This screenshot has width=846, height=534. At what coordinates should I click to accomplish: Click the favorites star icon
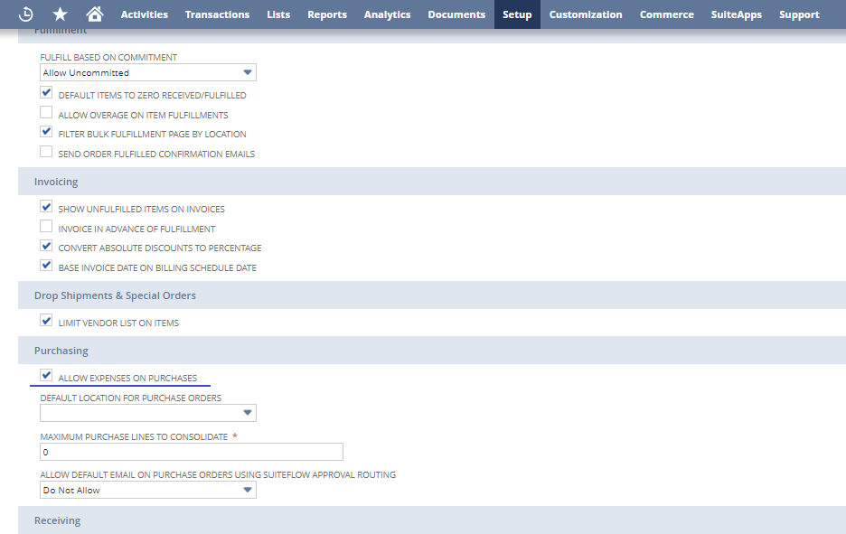(60, 14)
